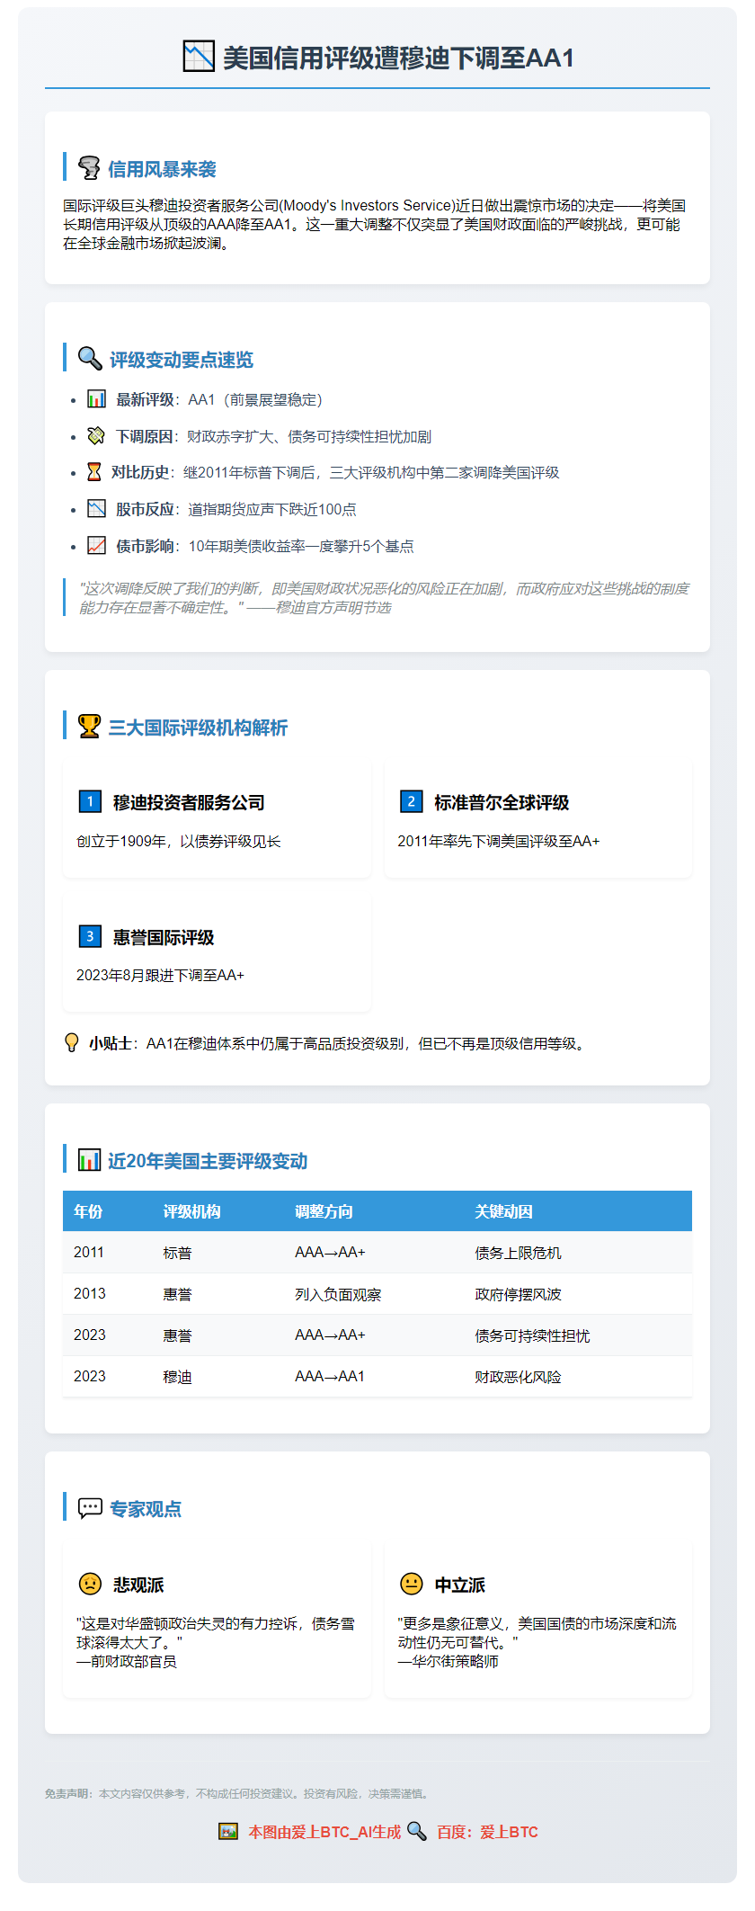Click the 信用风暴来袭 section heading

tap(162, 169)
